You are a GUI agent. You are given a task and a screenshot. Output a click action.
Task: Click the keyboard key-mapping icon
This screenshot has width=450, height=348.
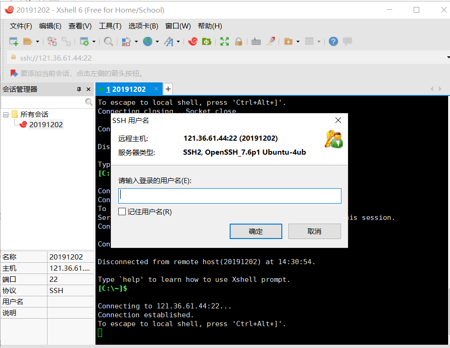tap(256, 41)
